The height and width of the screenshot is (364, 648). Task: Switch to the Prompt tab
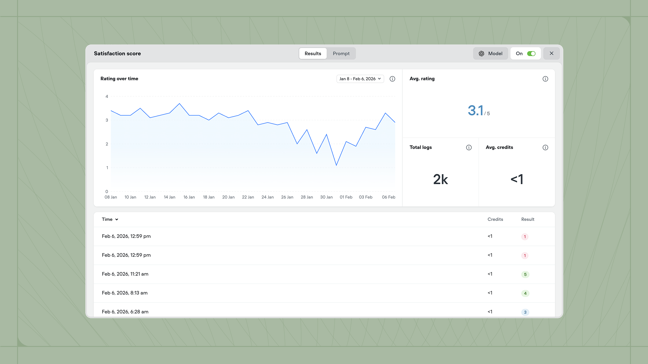pyautogui.click(x=341, y=54)
